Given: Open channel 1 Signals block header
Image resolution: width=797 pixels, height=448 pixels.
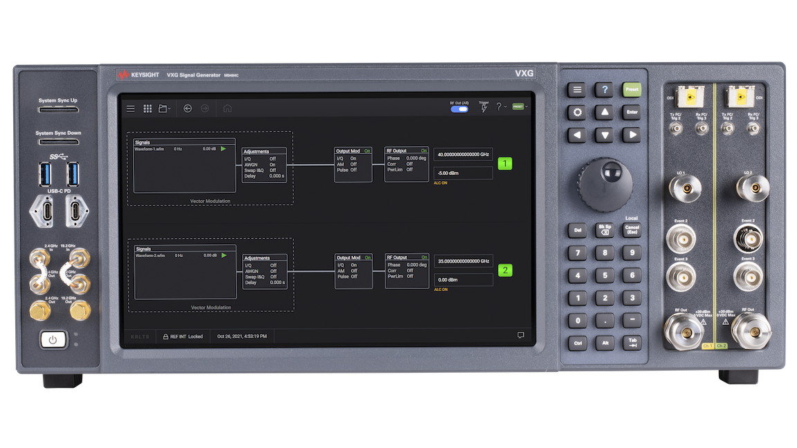Looking at the screenshot, I should click(184, 142).
